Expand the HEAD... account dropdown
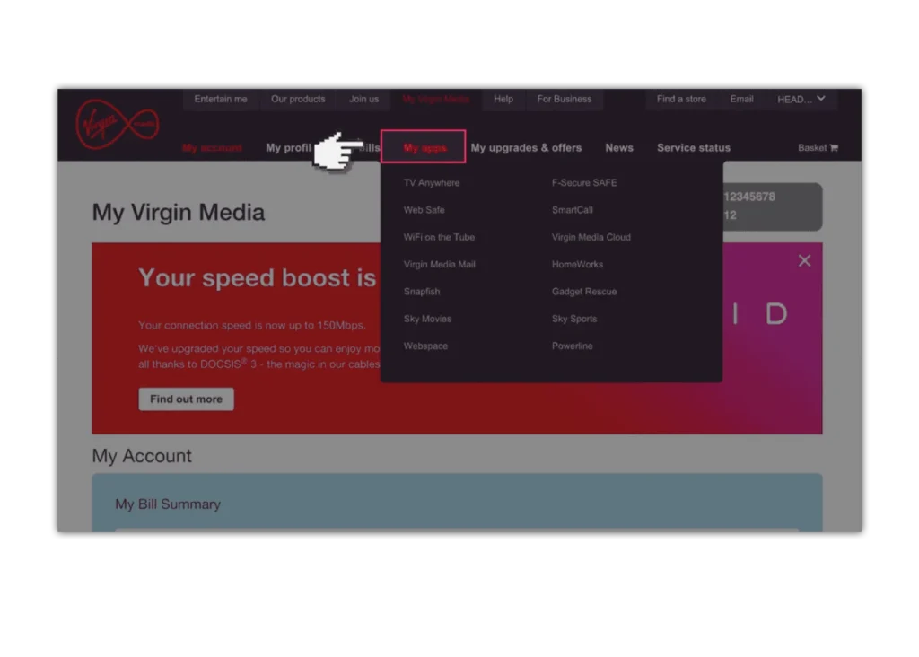The height and width of the screenshot is (657, 919). click(801, 99)
